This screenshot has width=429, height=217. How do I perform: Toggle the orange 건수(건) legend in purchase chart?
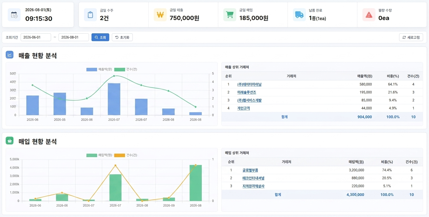[126, 155]
